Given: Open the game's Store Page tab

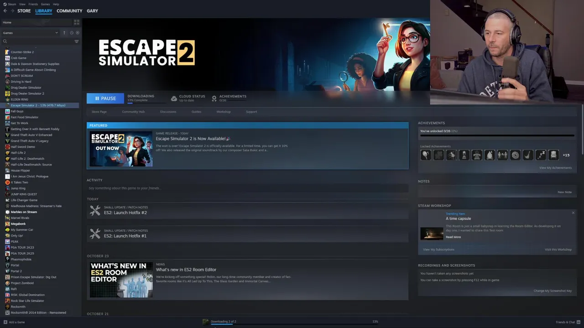Looking at the screenshot, I should (x=99, y=112).
